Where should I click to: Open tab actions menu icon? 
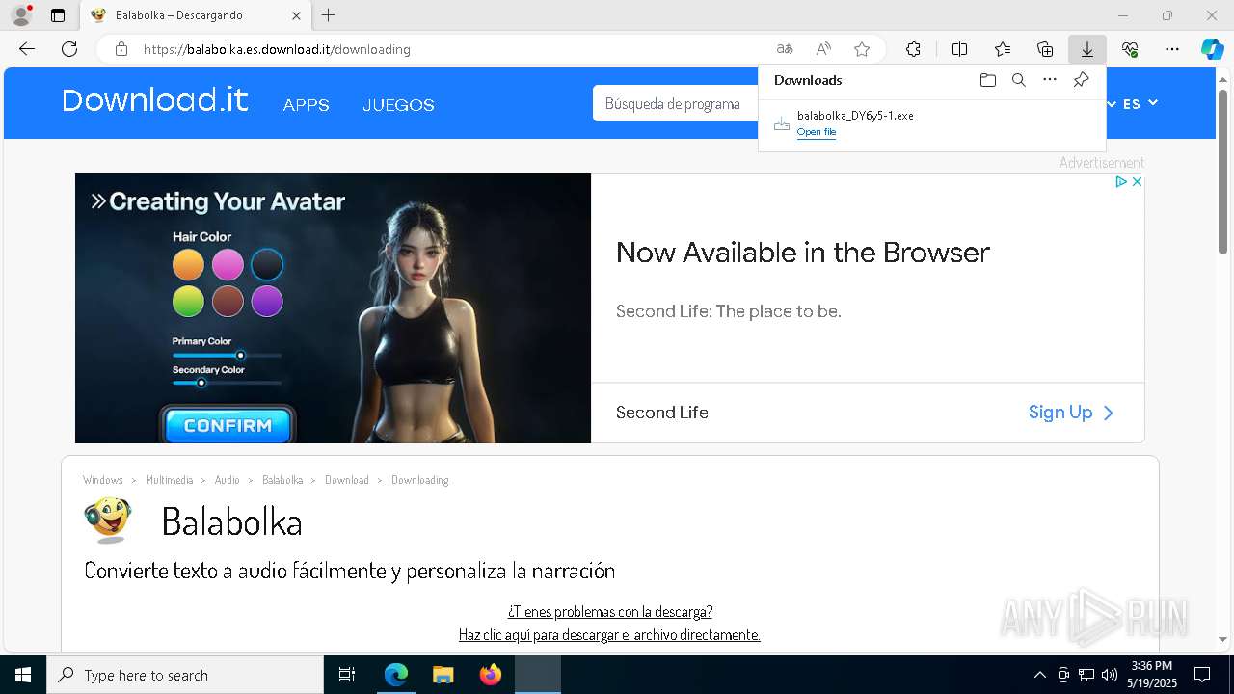[58, 15]
